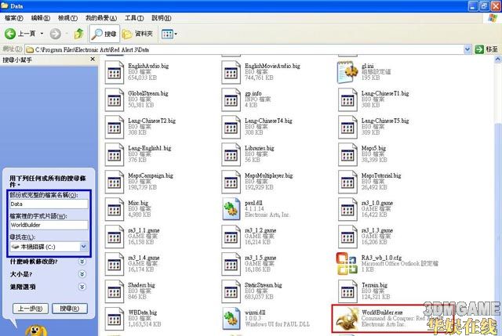Select the Lang-English1.big file icon

point(114,154)
